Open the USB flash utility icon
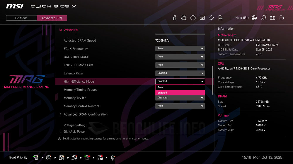The image size is (293, 164). (175, 18)
